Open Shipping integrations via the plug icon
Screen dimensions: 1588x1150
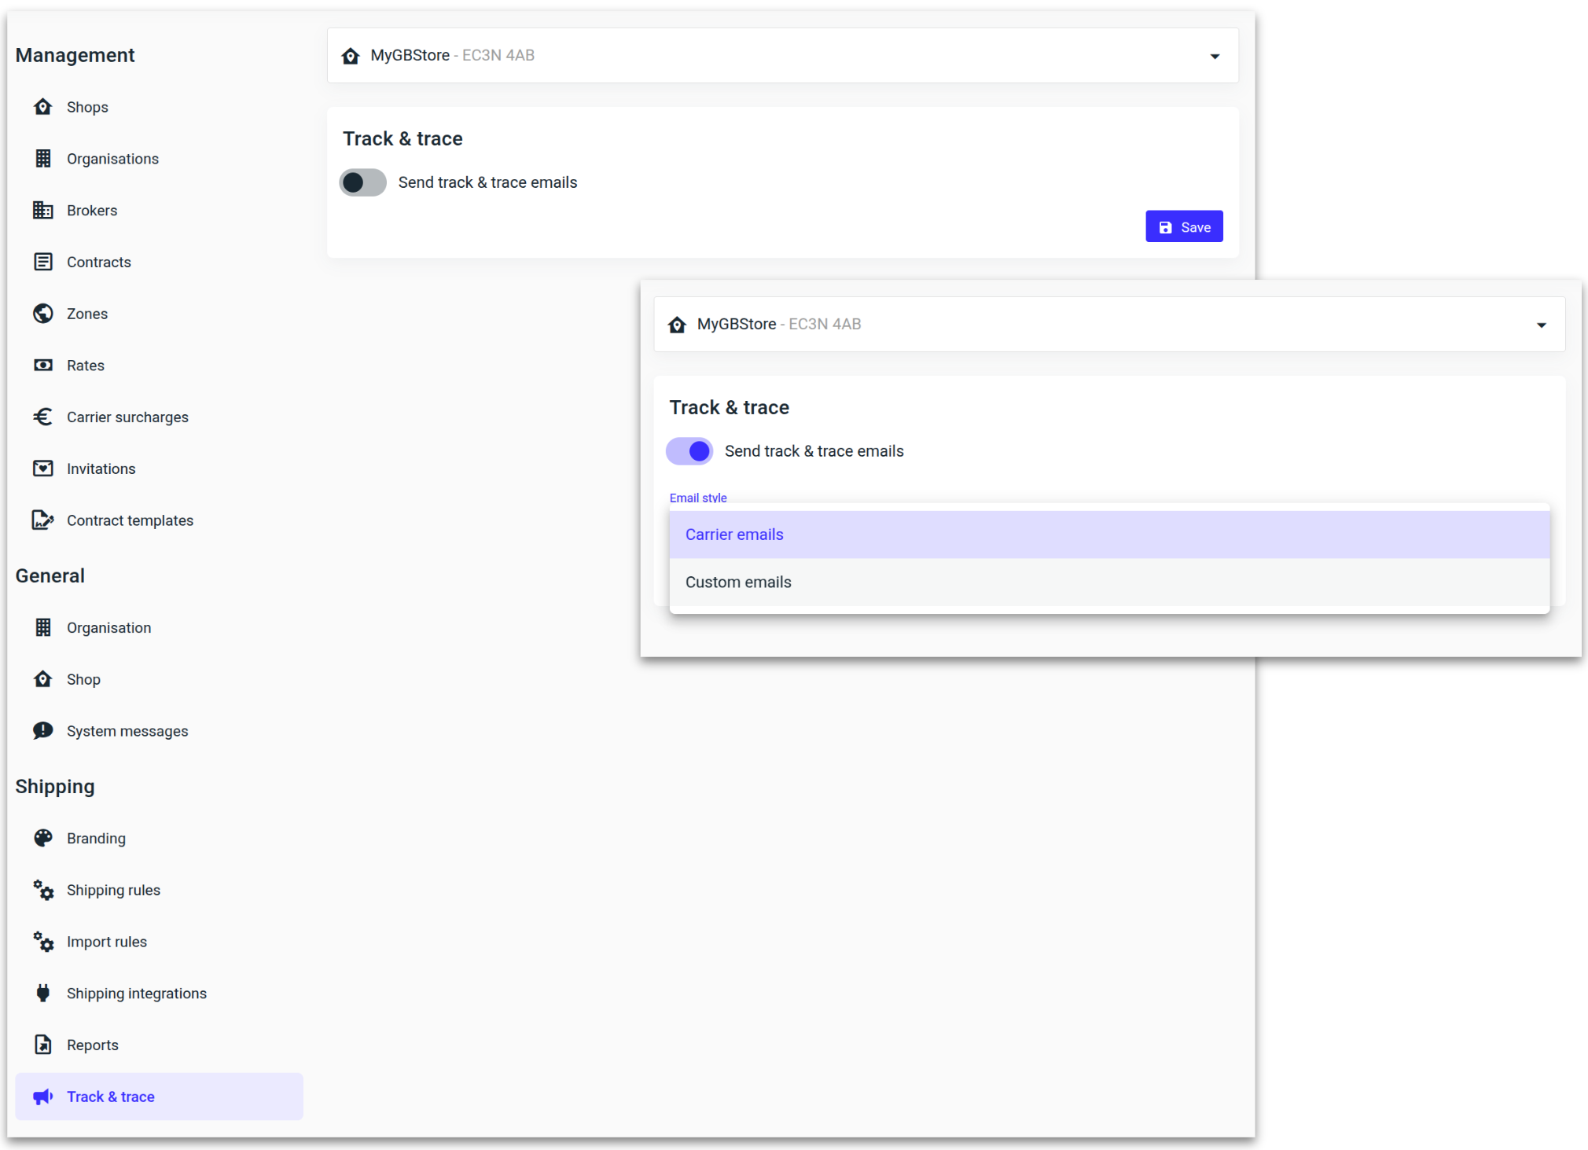pyautogui.click(x=43, y=993)
